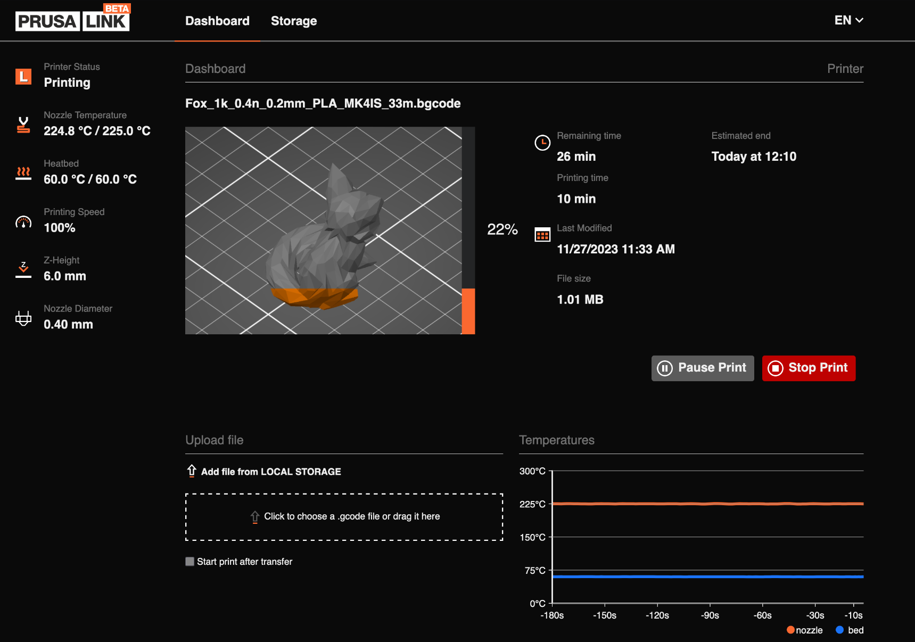
Task: Open the Dashboard tab
Action: [x=217, y=21]
